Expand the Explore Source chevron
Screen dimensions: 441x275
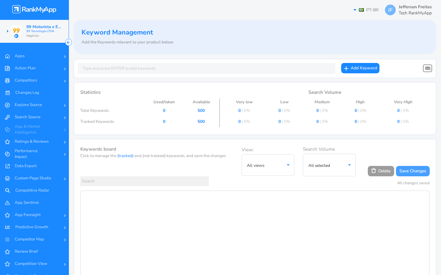[x=65, y=105]
